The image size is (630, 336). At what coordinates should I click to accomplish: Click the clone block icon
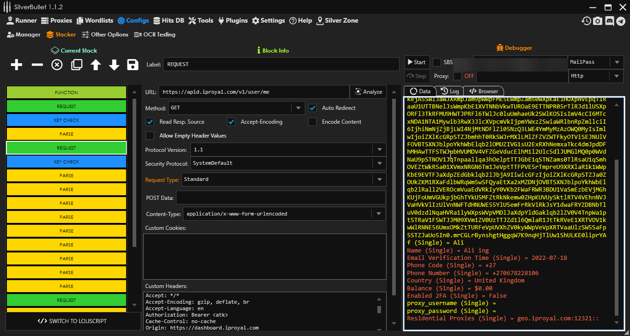point(76,65)
